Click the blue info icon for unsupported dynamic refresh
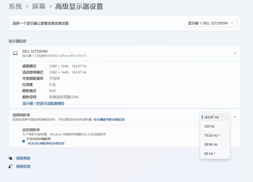Screen dimensions: 253x182 coord(23,141)
